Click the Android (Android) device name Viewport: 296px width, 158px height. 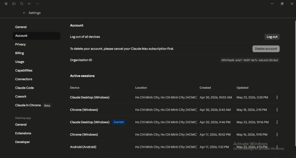pos(83,147)
